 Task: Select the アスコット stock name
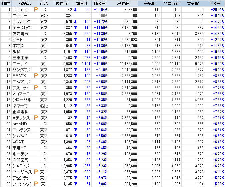click(21, 88)
